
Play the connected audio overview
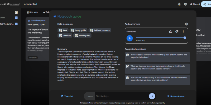130,38
